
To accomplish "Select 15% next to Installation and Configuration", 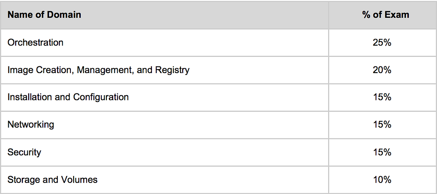I will [x=382, y=98].
